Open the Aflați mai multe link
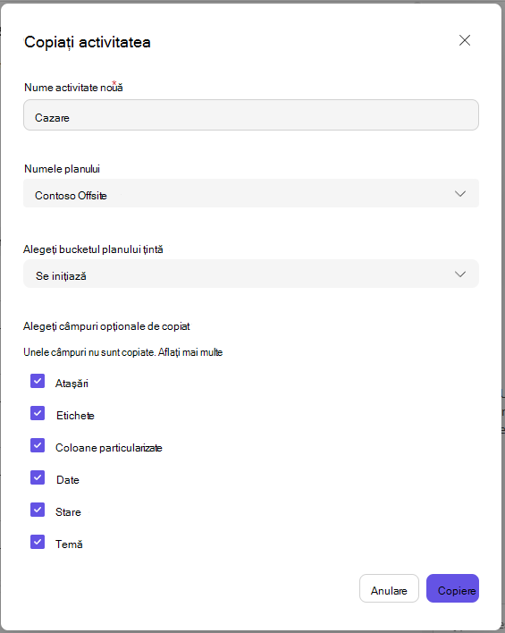 (190, 352)
